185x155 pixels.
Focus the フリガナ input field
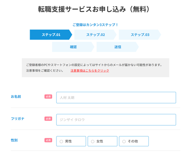coord(116,120)
